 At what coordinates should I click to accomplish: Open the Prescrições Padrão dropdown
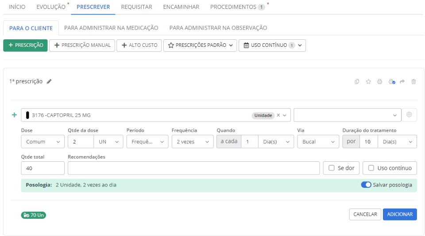click(x=200, y=45)
